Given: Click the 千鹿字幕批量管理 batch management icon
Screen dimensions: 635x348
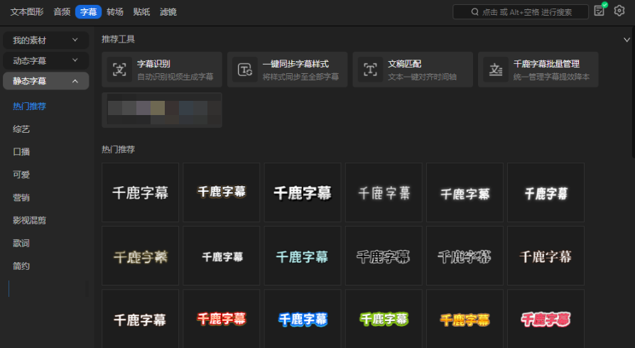Looking at the screenshot, I should point(496,70).
